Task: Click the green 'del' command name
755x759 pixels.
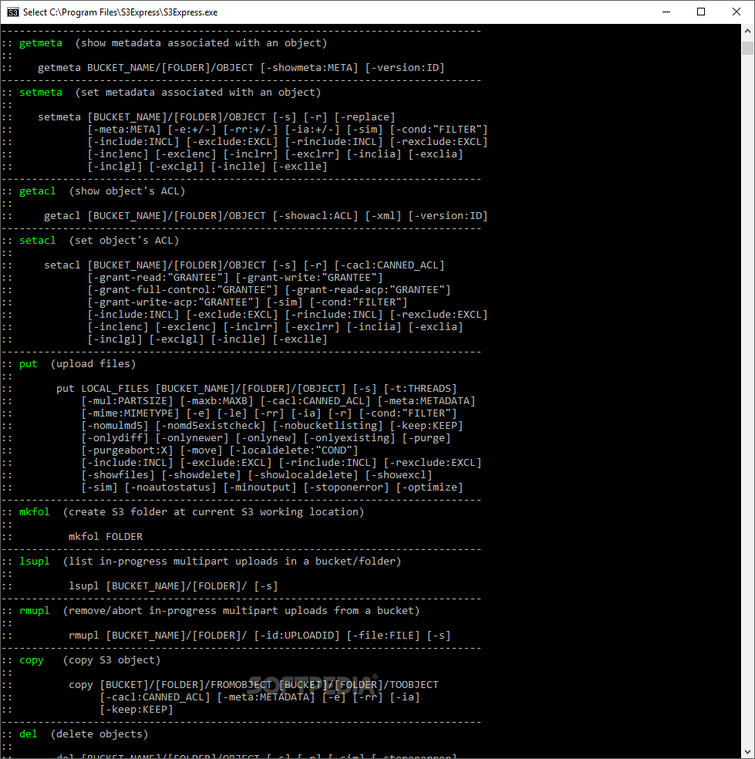Action: point(28,734)
